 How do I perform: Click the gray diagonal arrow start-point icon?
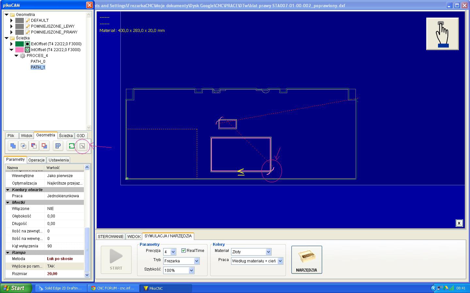coord(82,146)
